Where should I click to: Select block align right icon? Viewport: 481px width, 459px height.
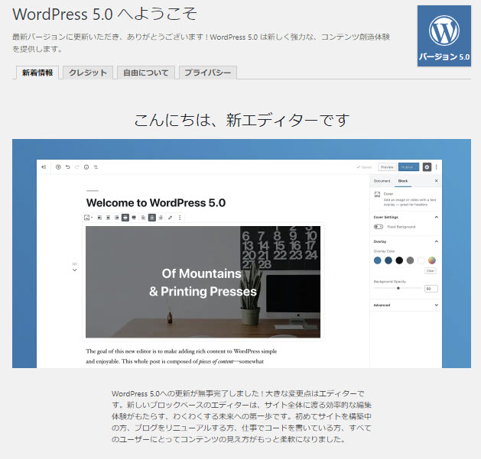coord(116,218)
